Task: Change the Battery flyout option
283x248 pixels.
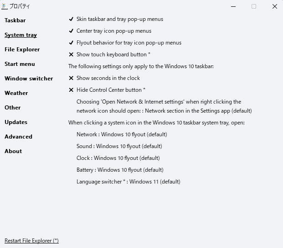Action: pyautogui.click(x=120, y=170)
